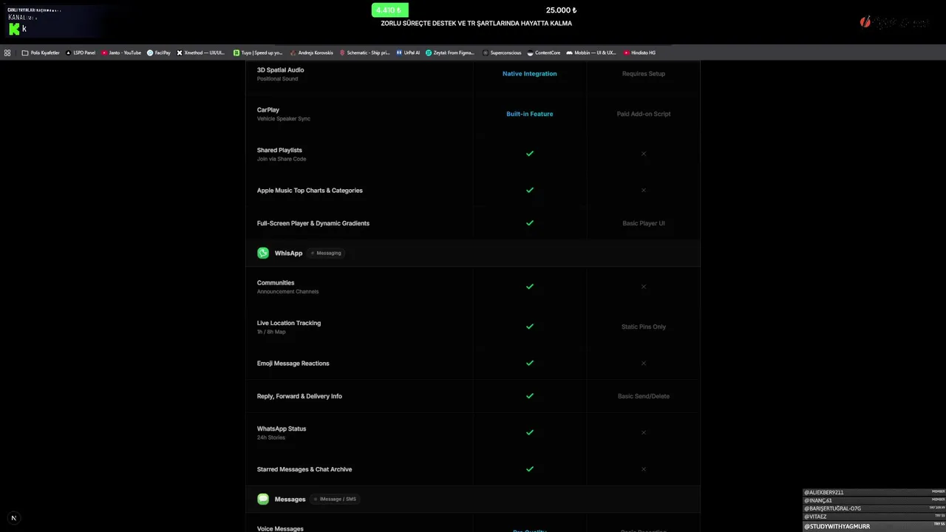Click the @STUDYWITHYAGMURR entry in the donor list

click(837, 527)
